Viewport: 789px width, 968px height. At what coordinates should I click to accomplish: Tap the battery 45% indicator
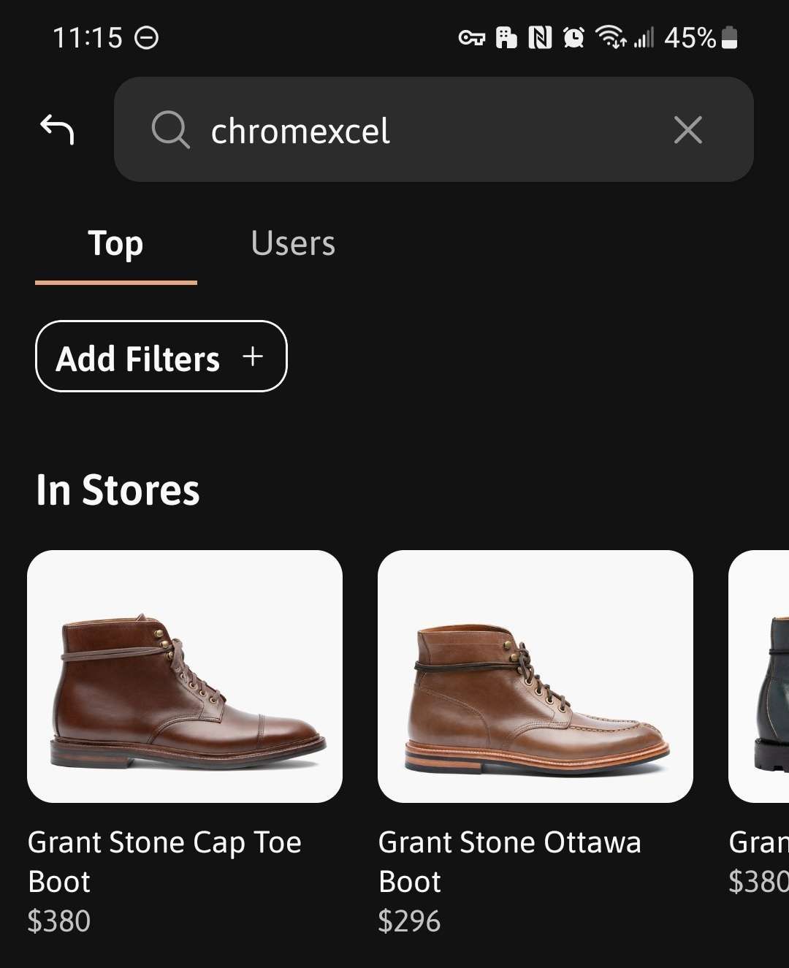pos(701,37)
